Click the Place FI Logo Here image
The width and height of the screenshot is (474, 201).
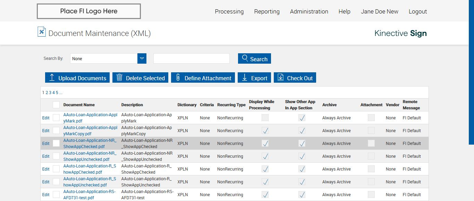89,11
